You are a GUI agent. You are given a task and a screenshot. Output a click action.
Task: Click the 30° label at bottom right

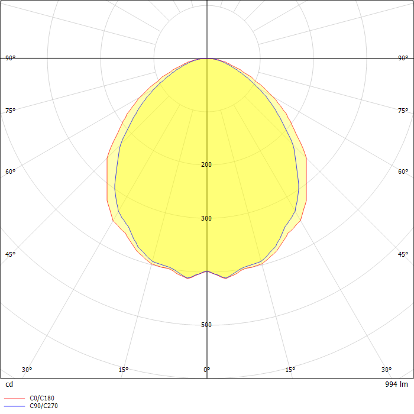pos(387,370)
